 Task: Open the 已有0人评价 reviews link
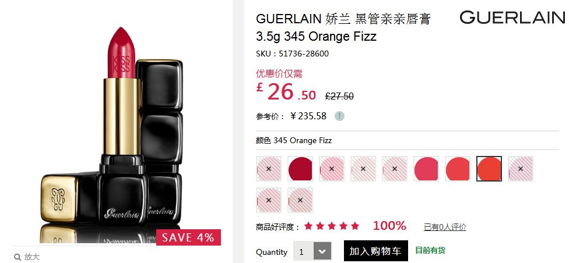445,227
